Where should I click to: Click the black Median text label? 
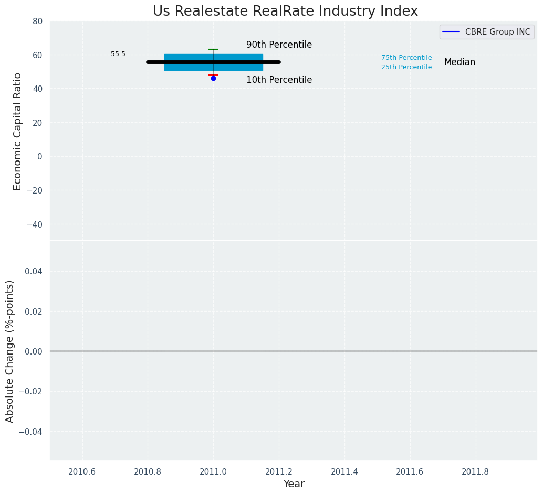[460, 62]
